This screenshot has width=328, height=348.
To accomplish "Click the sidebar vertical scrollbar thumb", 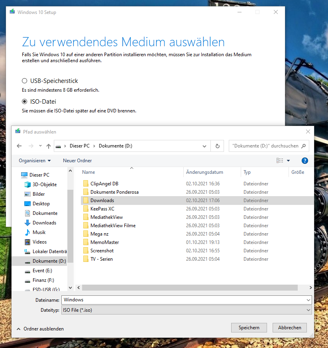I will 71,226.
